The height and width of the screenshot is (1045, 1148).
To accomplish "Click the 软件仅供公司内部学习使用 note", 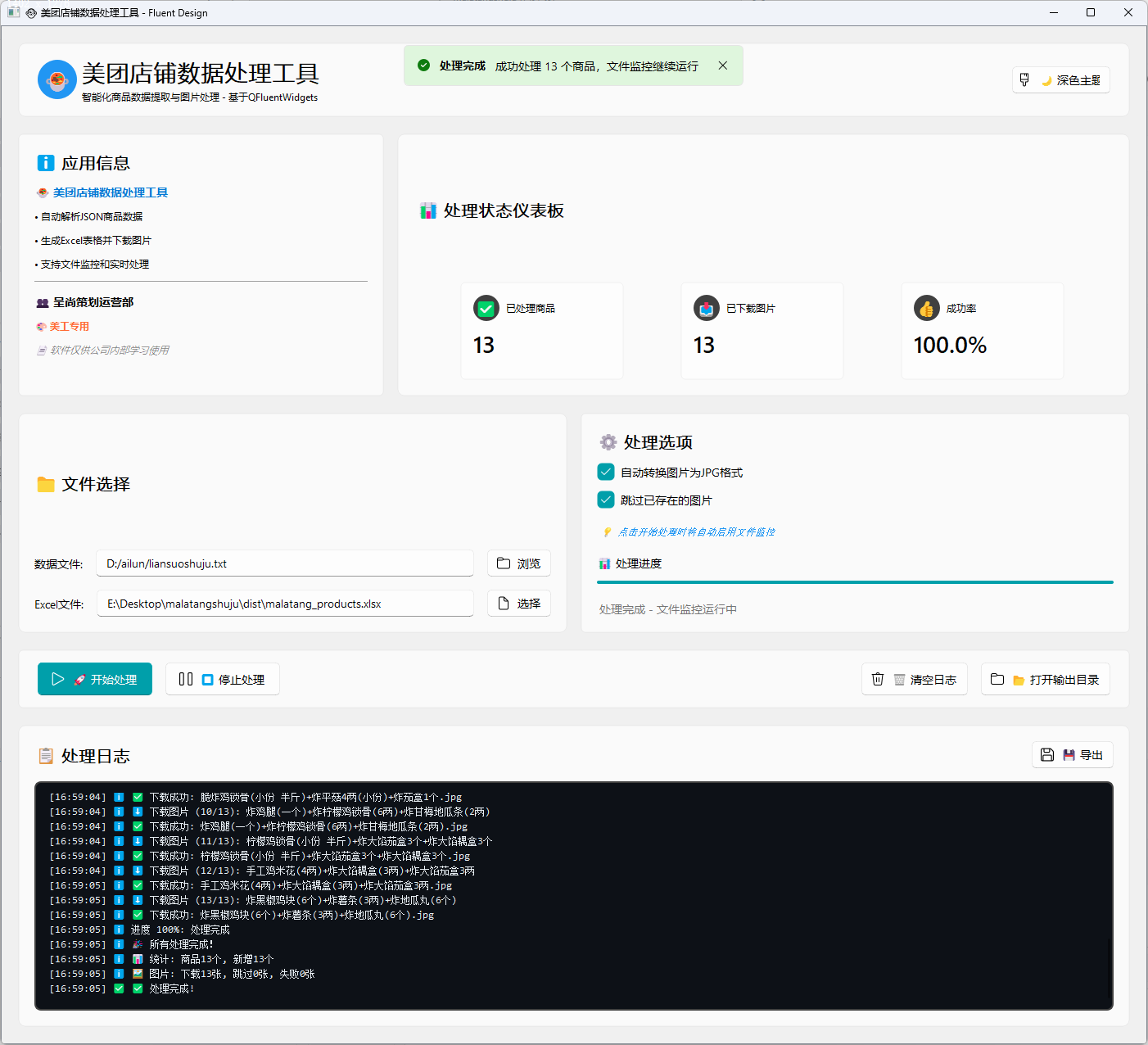I will click(x=110, y=350).
